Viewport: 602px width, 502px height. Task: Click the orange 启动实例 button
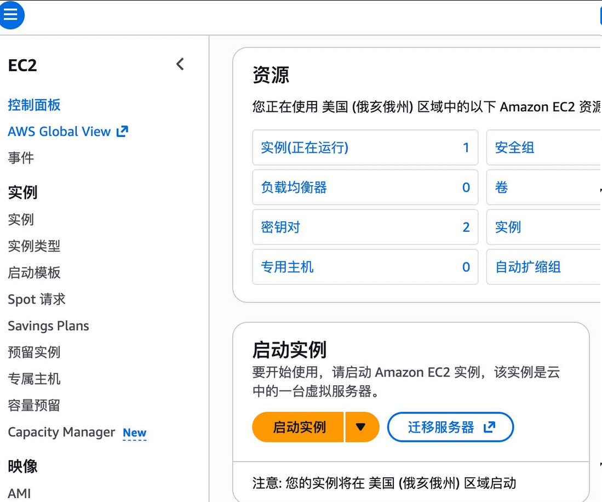[x=299, y=427]
